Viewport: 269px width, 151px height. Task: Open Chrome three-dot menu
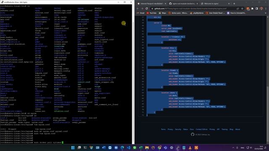pyautogui.click(x=266, y=8)
